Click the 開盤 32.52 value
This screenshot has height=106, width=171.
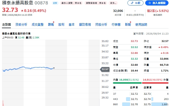[x=134, y=47]
